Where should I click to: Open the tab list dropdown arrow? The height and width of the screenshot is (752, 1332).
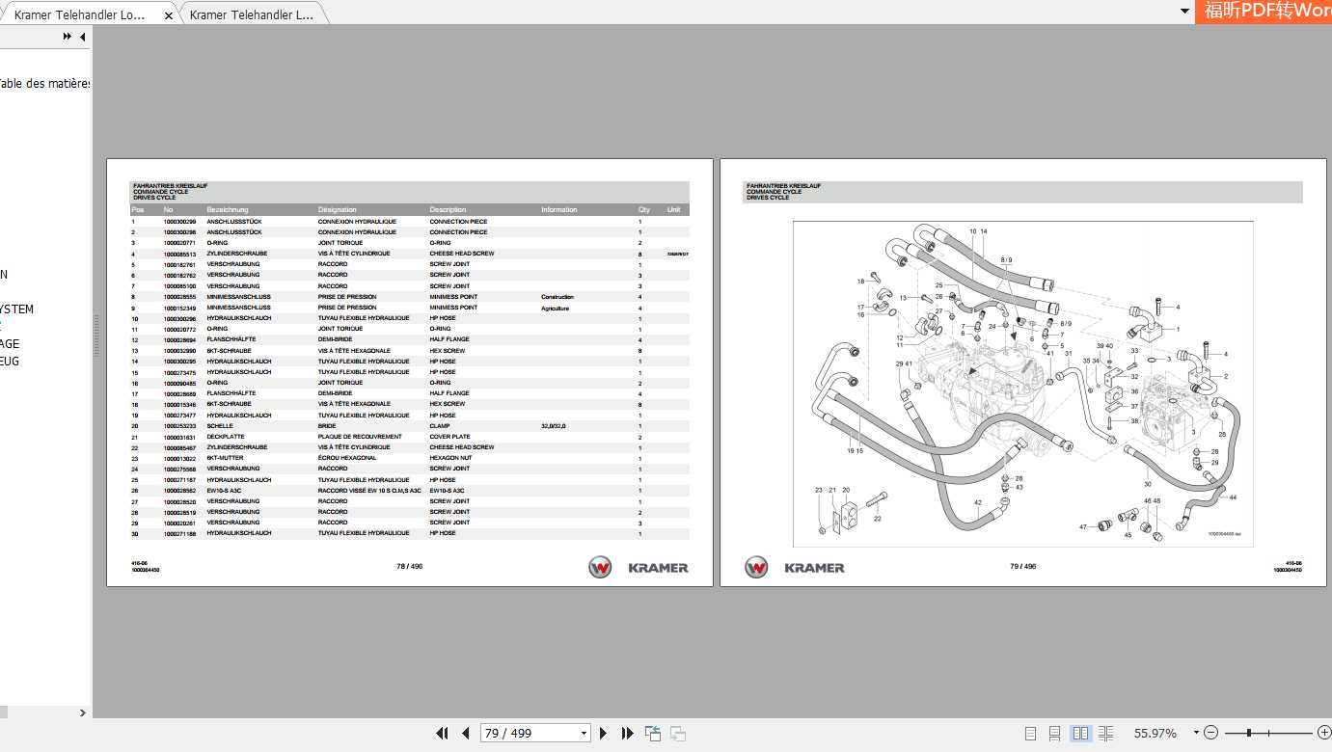pyautogui.click(x=1185, y=12)
